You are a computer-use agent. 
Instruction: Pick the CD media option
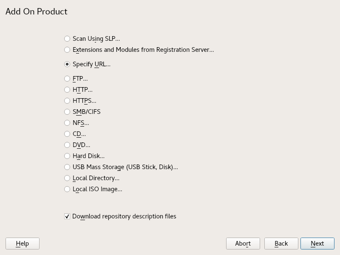click(x=67, y=134)
